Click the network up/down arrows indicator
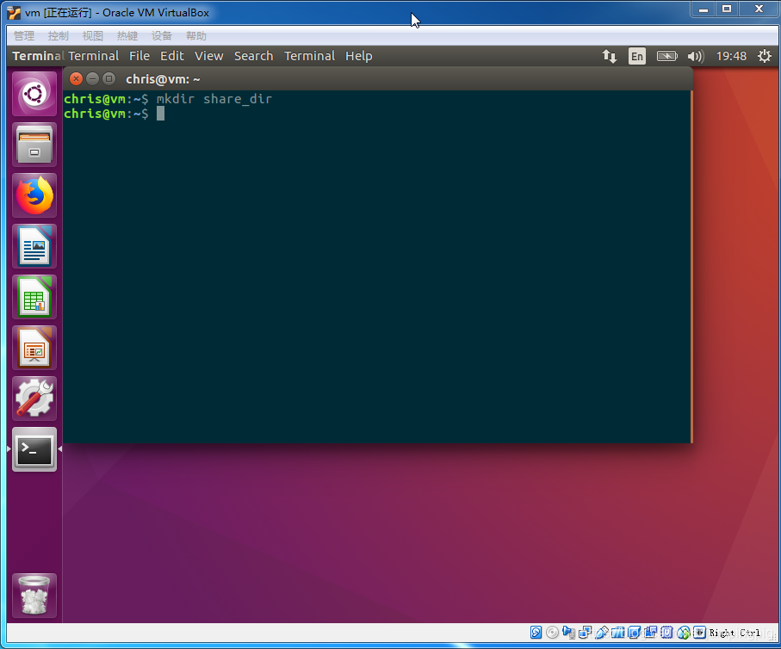This screenshot has height=649, width=781. pos(610,56)
